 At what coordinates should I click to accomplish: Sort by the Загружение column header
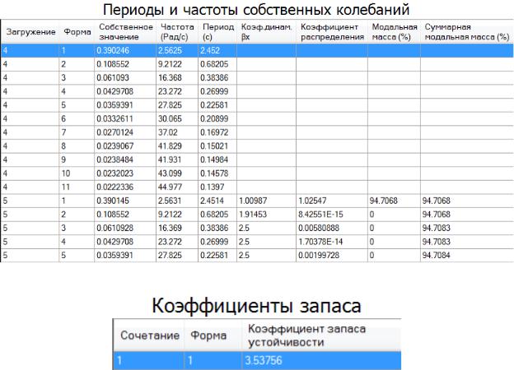[30, 32]
